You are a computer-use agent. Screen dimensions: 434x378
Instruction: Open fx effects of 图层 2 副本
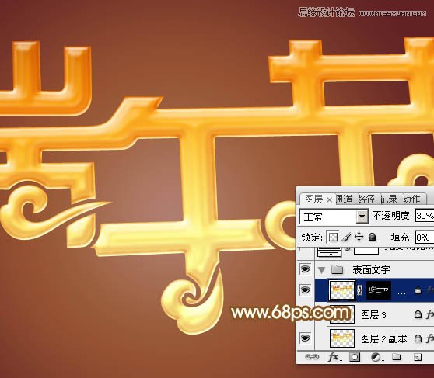429,338
